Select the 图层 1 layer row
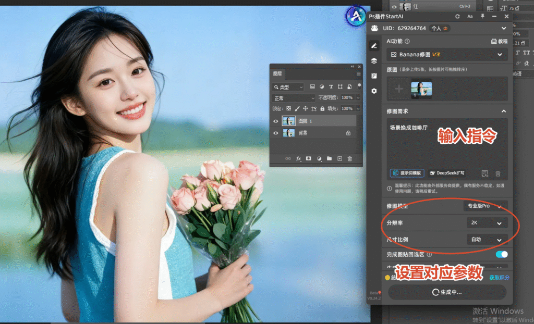 (319, 121)
